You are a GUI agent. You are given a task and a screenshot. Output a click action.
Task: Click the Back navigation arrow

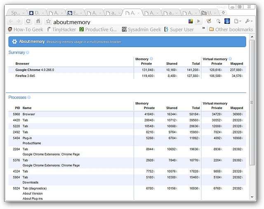tap(11, 21)
